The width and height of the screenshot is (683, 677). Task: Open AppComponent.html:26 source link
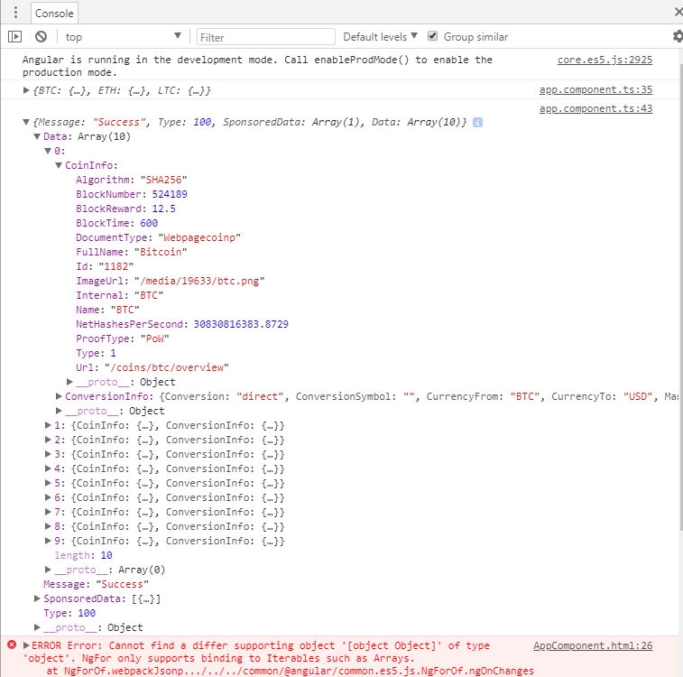tap(593, 645)
